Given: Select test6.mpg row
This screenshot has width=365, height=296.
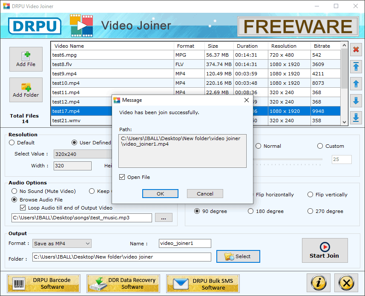Looking at the screenshot, I should click(x=195, y=55).
